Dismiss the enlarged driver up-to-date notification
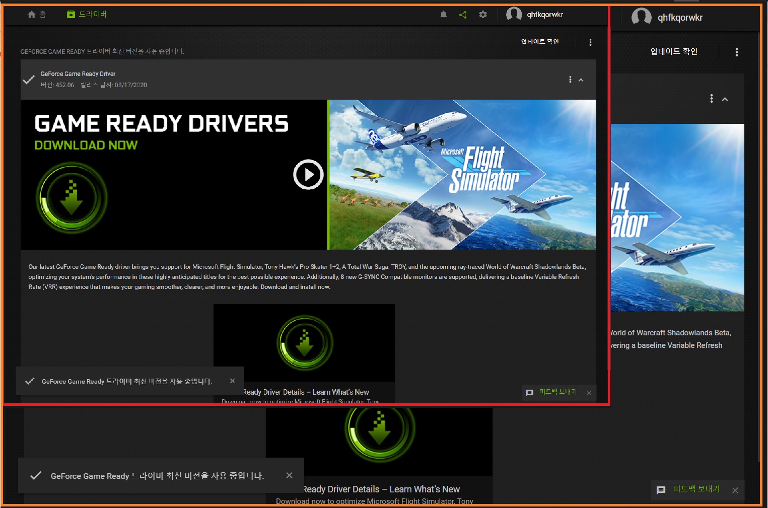 289,475
